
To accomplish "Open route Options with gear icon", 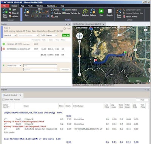I will 93,12.
